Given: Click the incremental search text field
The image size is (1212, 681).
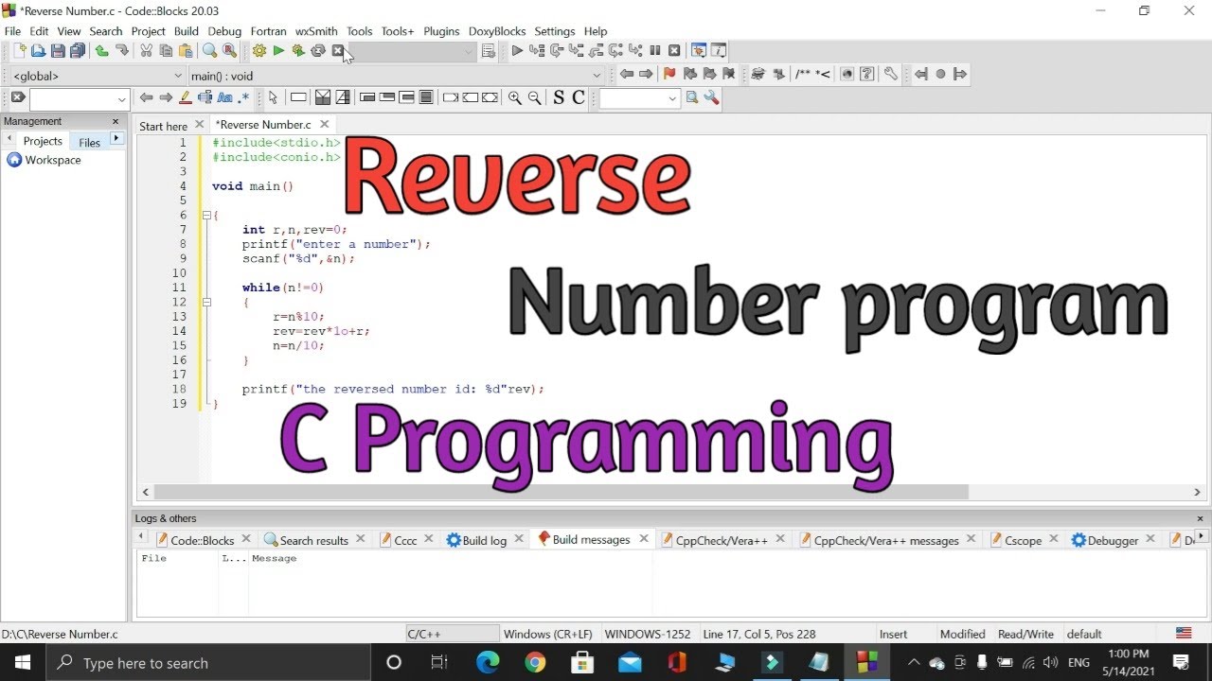Looking at the screenshot, I should [x=72, y=98].
